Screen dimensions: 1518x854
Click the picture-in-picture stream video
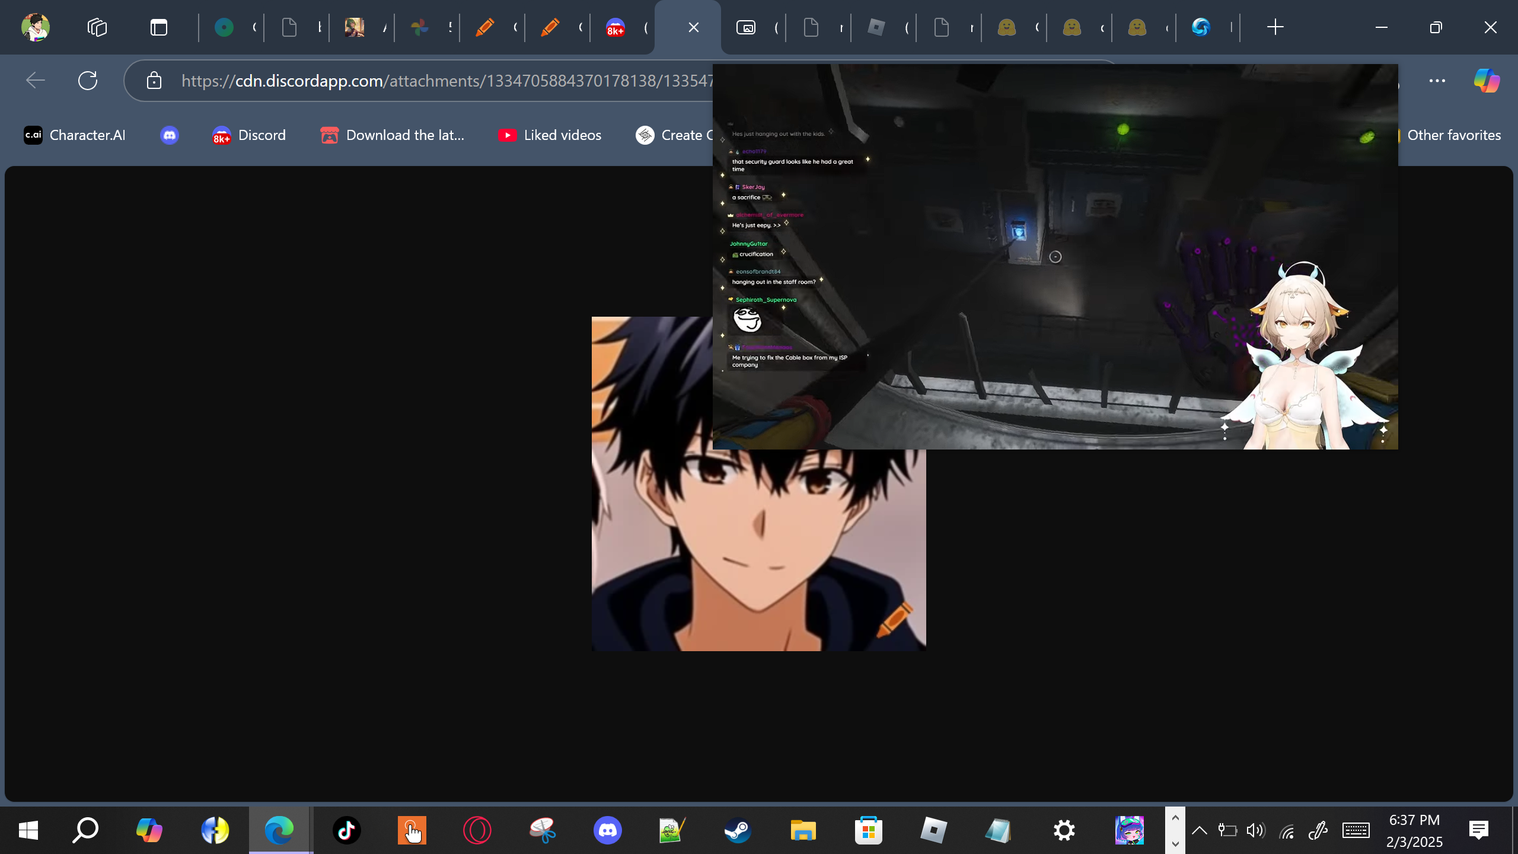point(1055,256)
